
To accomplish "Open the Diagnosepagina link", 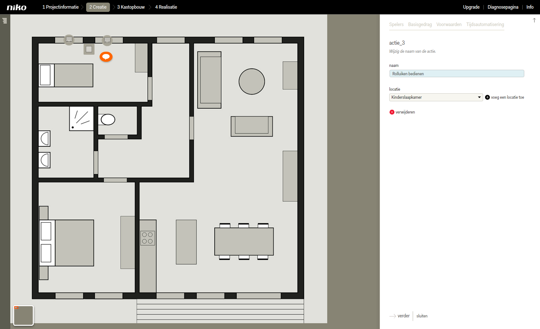I will 503,7.
